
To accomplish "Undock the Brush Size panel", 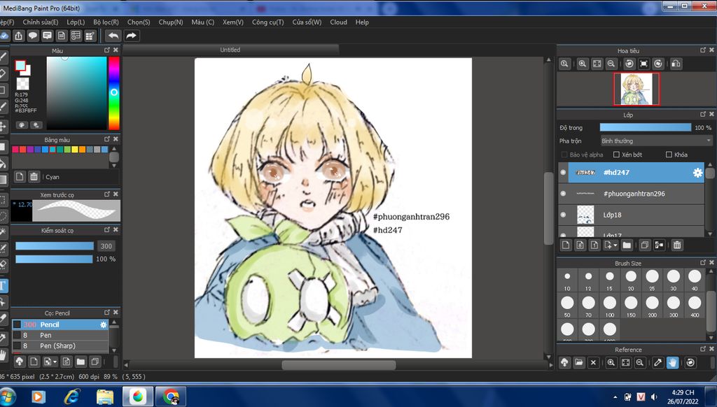I will tap(703, 262).
